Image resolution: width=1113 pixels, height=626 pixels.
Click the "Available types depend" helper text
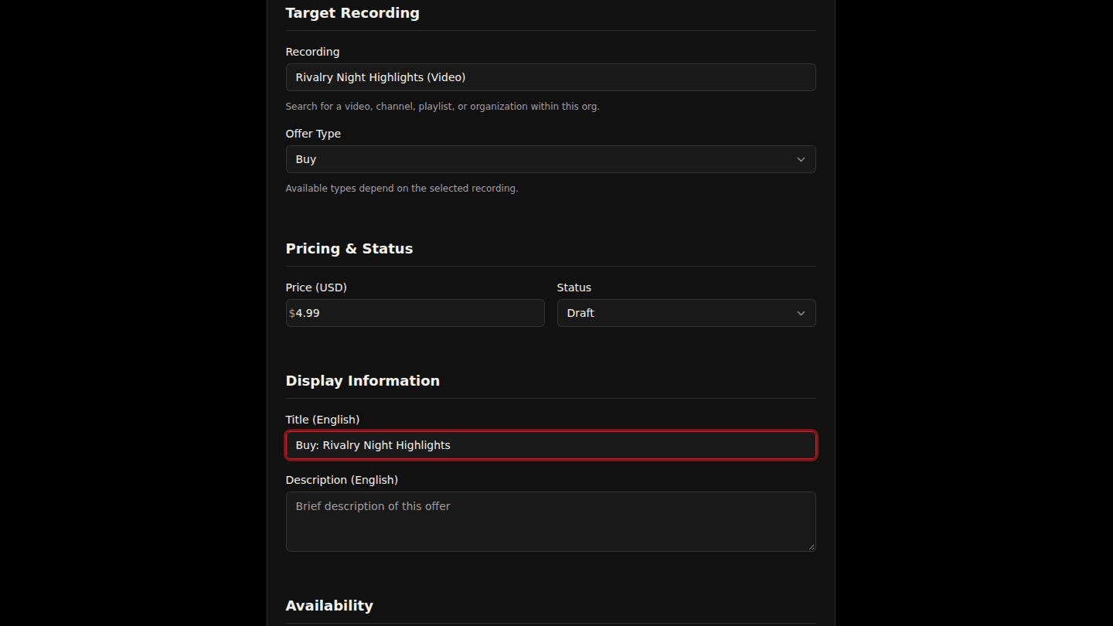[x=402, y=189]
